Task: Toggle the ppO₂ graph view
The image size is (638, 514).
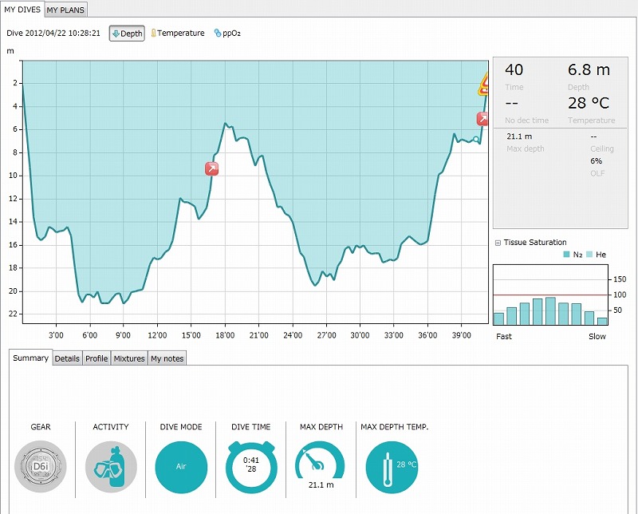Action: click(227, 34)
